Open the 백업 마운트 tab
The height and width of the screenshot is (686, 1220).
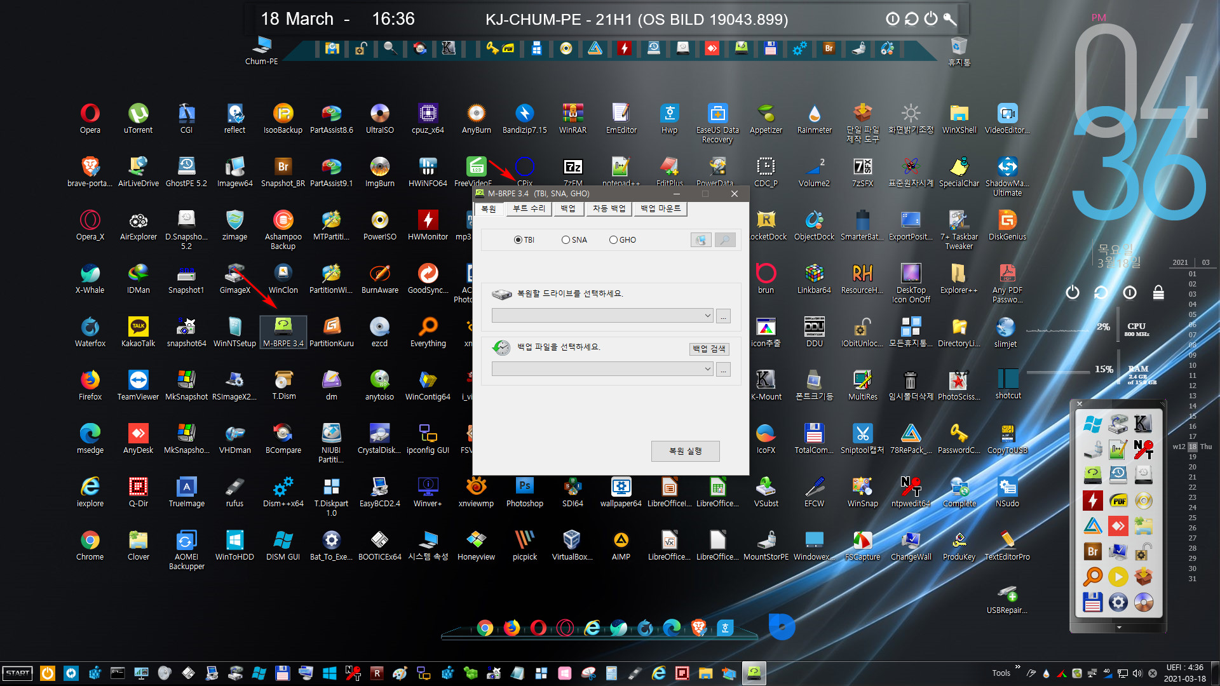[x=661, y=208]
